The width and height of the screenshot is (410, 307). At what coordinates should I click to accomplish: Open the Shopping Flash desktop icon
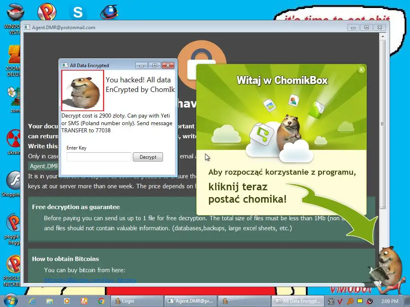coord(12,183)
